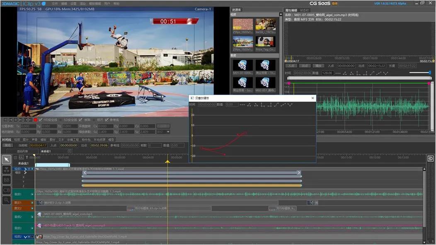Open the 文件 menu in the title bar
Viewport: 436px width, 245px height.
point(55,4)
